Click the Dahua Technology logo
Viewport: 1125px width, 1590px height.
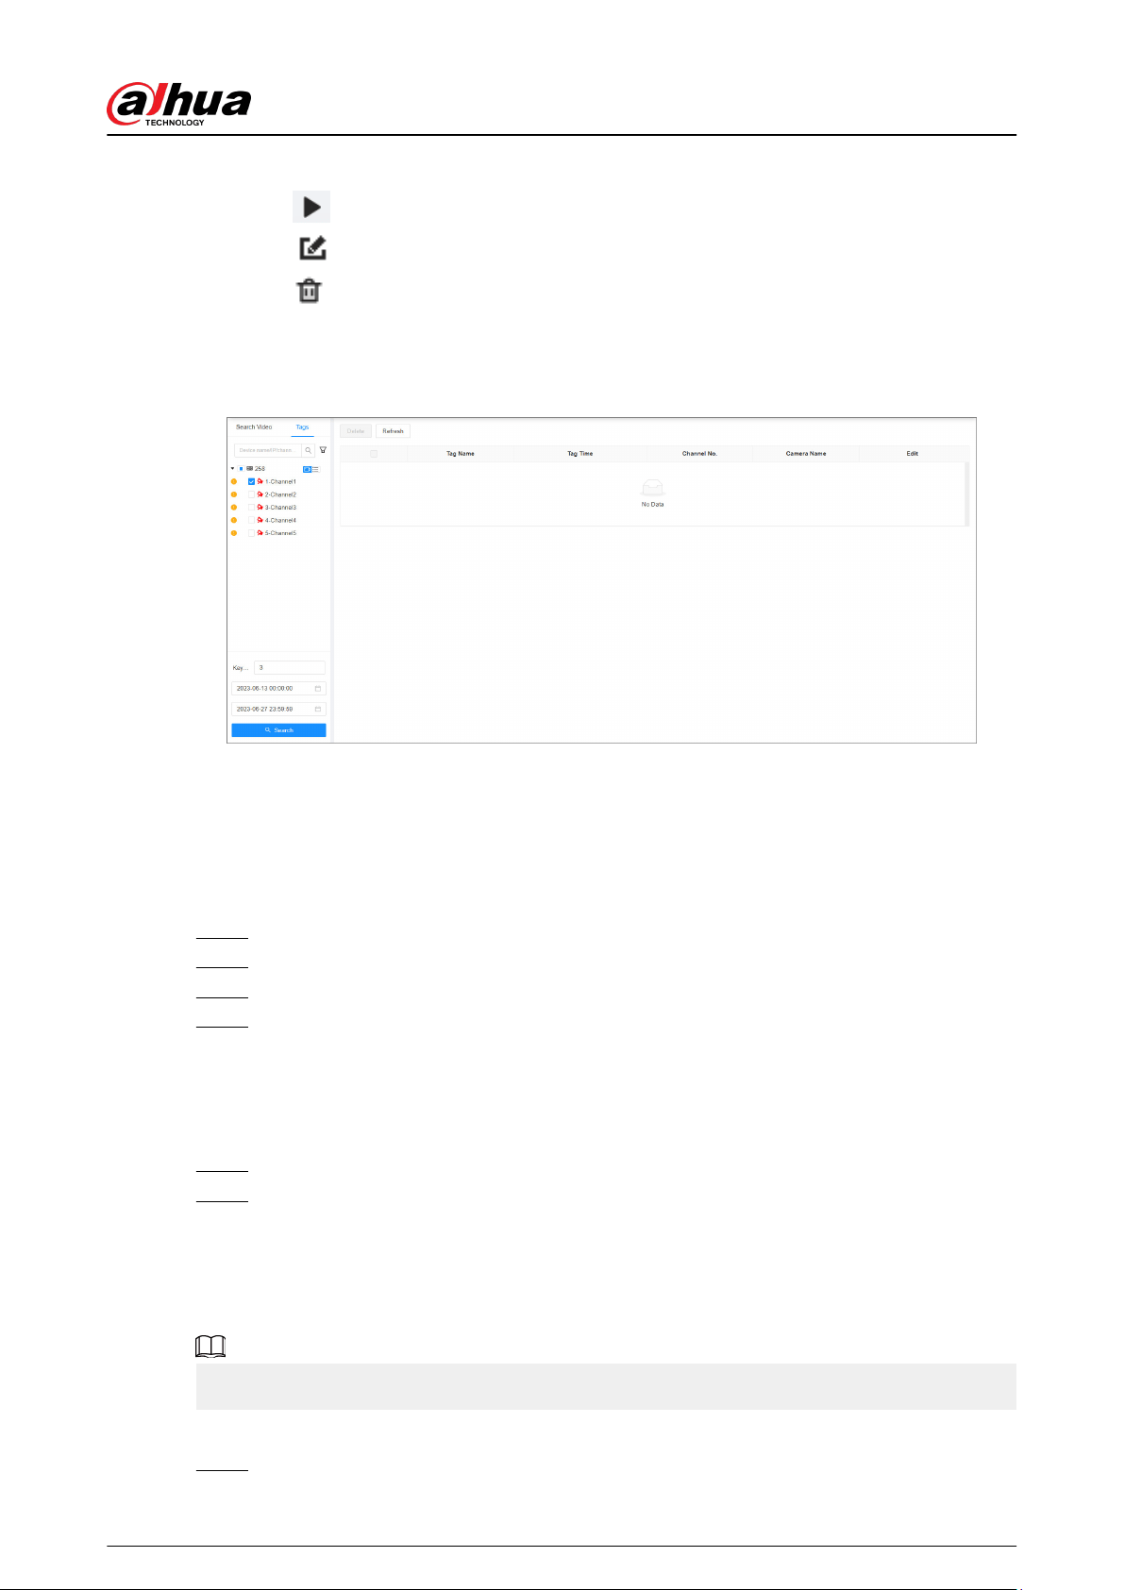[179, 104]
